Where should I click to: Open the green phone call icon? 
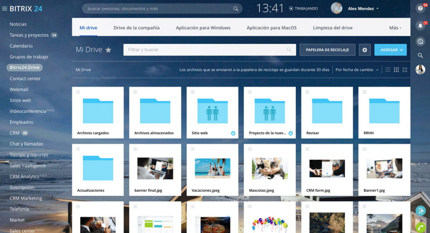tap(420, 226)
